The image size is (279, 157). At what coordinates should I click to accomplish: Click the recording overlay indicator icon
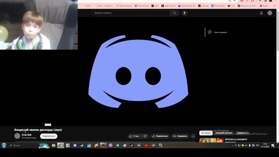(210, 32)
